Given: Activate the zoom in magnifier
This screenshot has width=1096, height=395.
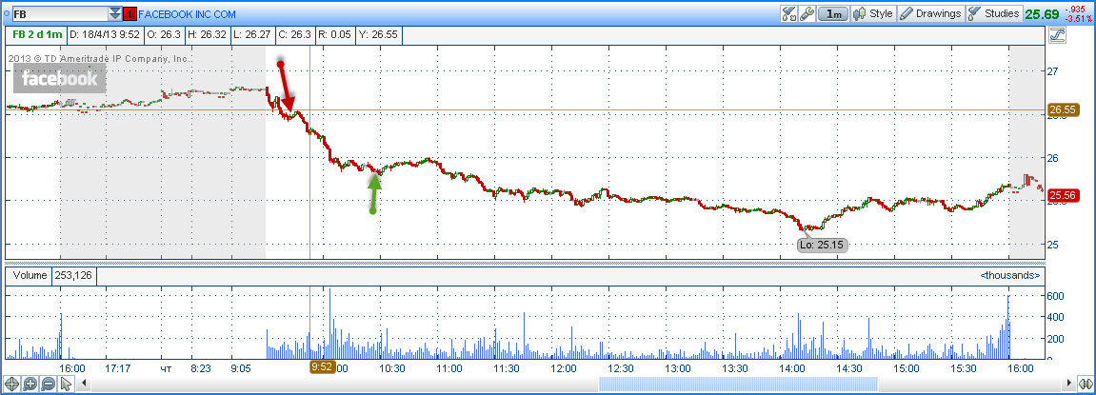Looking at the screenshot, I should (x=30, y=384).
